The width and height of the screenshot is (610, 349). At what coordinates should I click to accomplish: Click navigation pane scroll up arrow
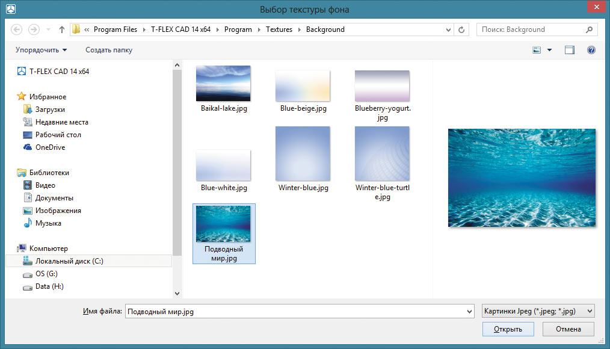[177, 65]
